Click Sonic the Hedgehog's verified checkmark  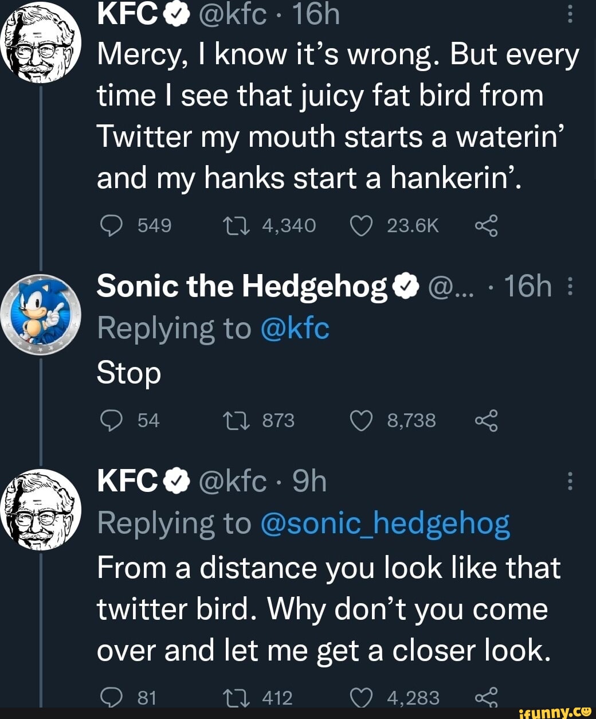405,286
